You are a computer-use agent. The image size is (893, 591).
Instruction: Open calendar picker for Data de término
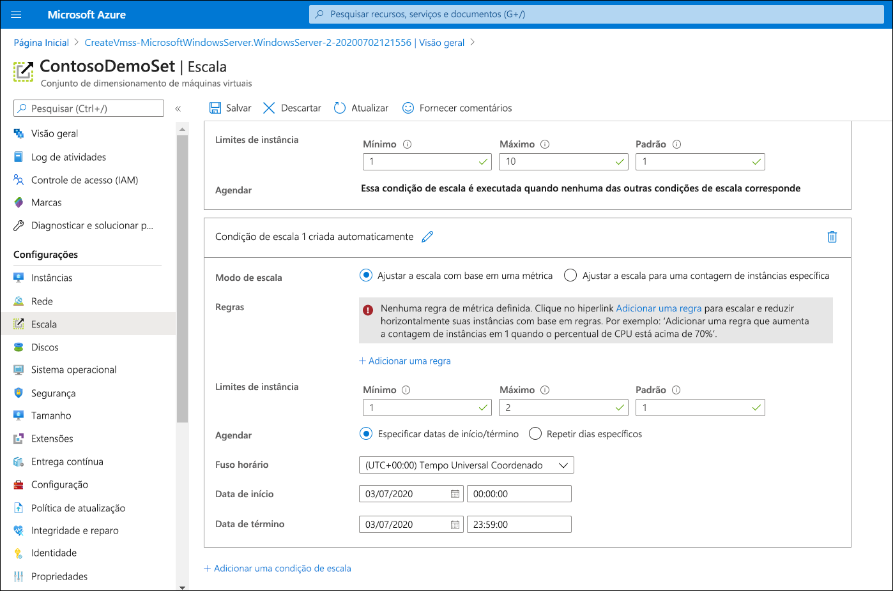click(455, 525)
